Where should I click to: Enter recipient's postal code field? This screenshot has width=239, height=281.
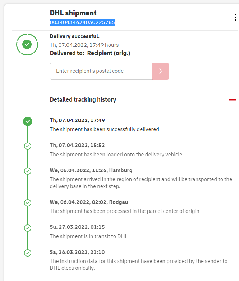point(101,71)
